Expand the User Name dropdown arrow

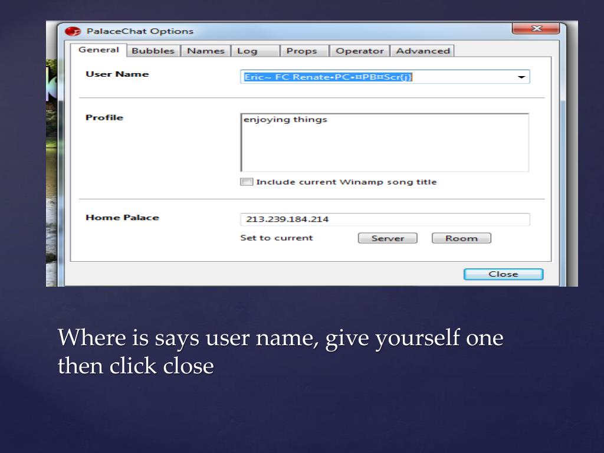(x=521, y=77)
